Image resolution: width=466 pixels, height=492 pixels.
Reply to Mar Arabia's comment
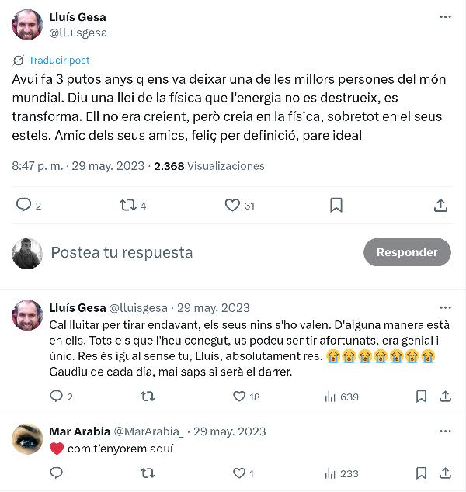click(x=56, y=473)
